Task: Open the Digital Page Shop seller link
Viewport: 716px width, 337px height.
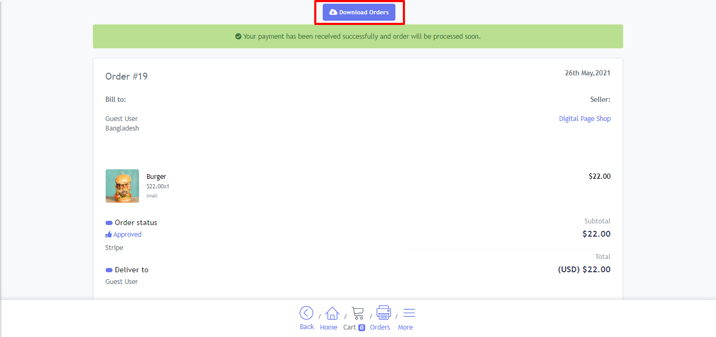Action: click(x=584, y=119)
